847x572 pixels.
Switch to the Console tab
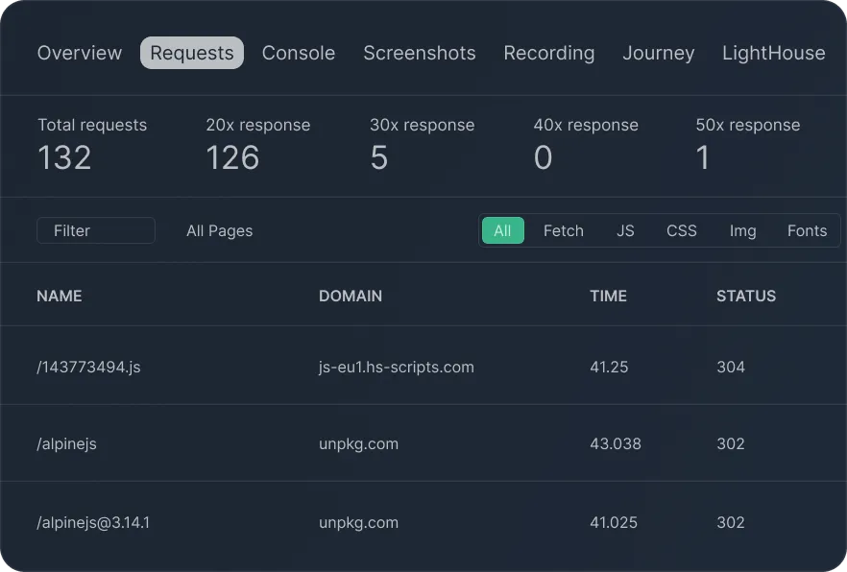(x=299, y=53)
